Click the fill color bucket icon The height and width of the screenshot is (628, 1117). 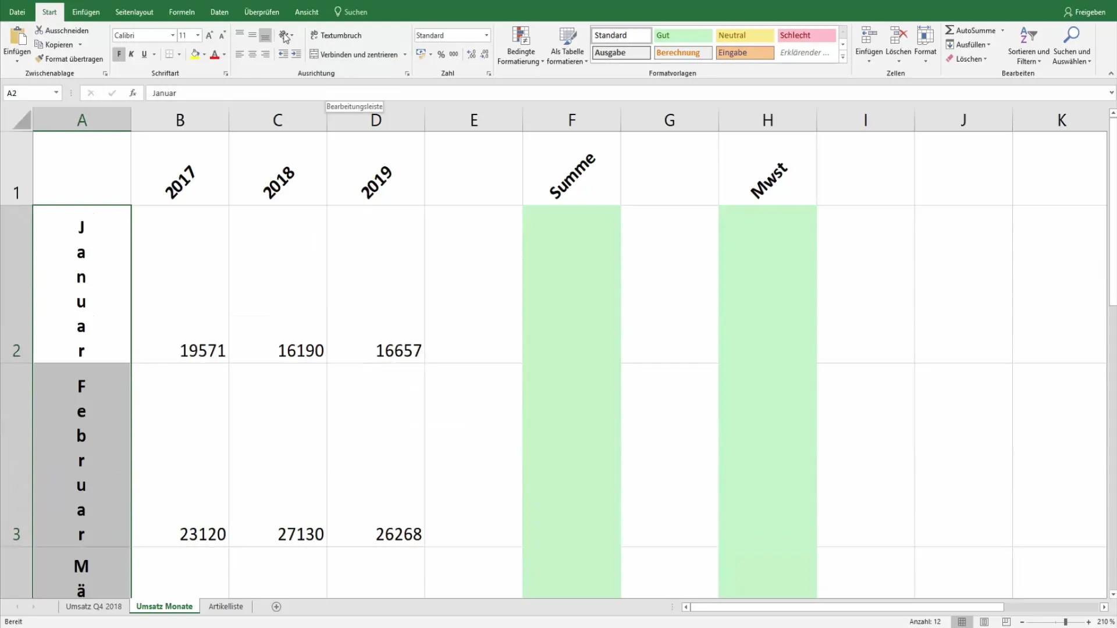click(x=195, y=55)
